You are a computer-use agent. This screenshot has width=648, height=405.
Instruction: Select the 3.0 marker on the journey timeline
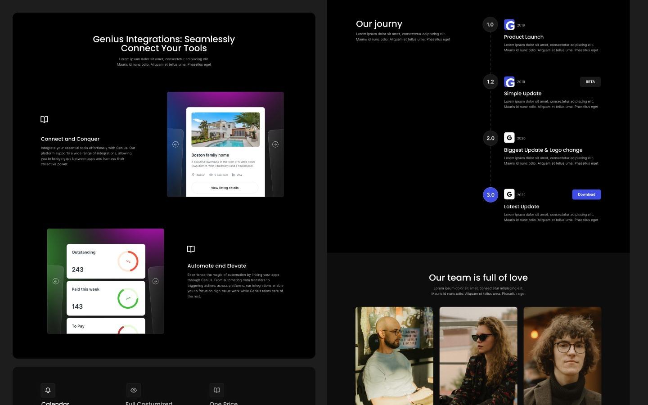[490, 194]
